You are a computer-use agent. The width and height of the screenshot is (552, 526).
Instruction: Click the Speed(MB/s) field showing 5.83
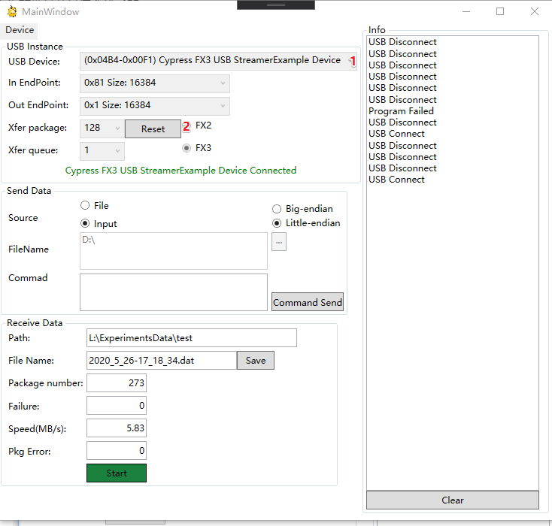coord(117,428)
